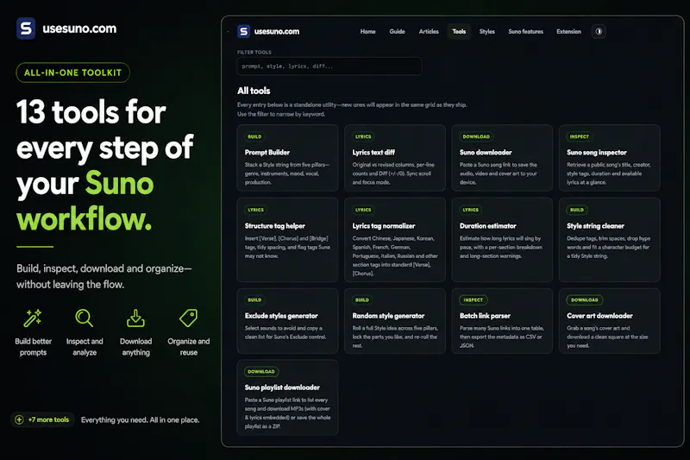Click the DOWNLOAD tag on Cover art downloader
The image size is (690, 460).
585,299
